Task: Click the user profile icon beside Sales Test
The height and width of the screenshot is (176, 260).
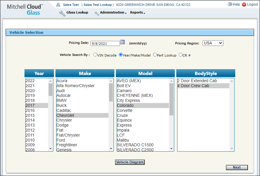Action: 58,5
